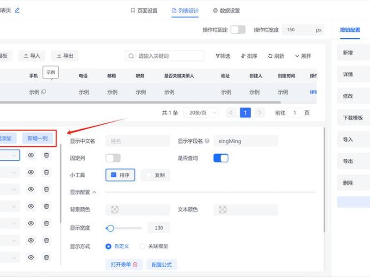Click the copy icon beside 示例 in 手机 column
Image resolution: width=370 pixels, height=277 pixels.
point(43,92)
